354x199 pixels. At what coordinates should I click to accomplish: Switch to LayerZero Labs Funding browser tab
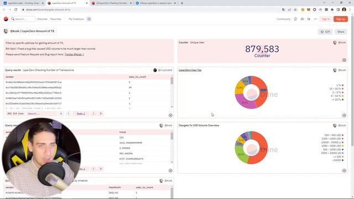tap(24, 3)
